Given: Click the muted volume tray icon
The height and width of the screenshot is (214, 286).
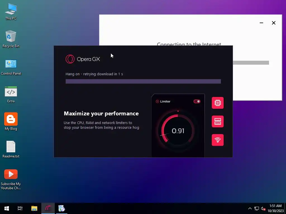Looking at the screenshot, I should pyautogui.click(x=263, y=208).
